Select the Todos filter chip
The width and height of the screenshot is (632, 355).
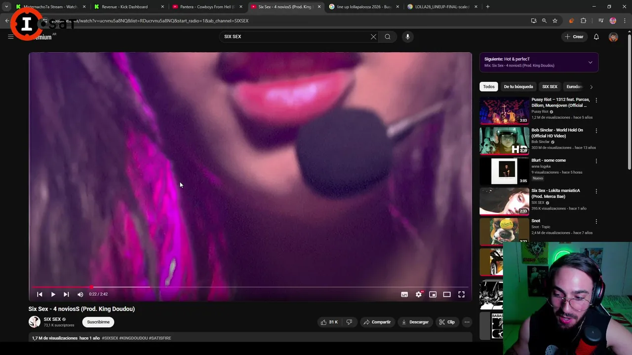pyautogui.click(x=489, y=87)
